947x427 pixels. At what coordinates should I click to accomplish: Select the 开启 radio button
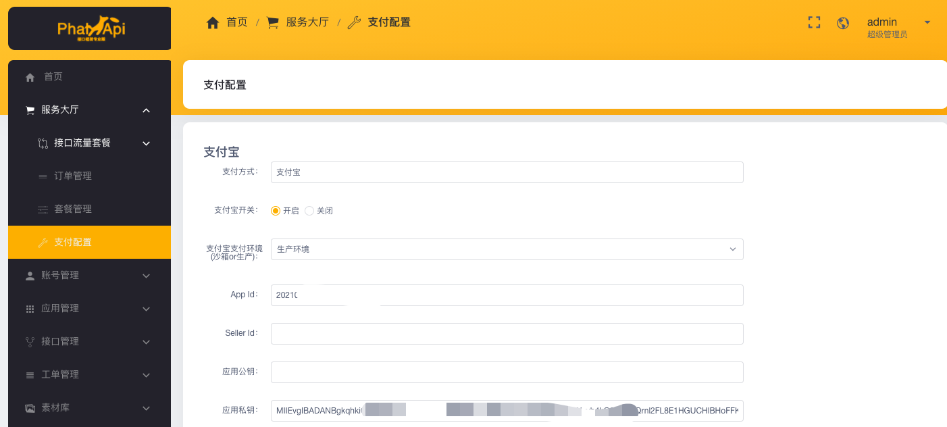tap(276, 211)
